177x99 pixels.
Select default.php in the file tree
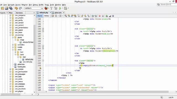[29, 59]
